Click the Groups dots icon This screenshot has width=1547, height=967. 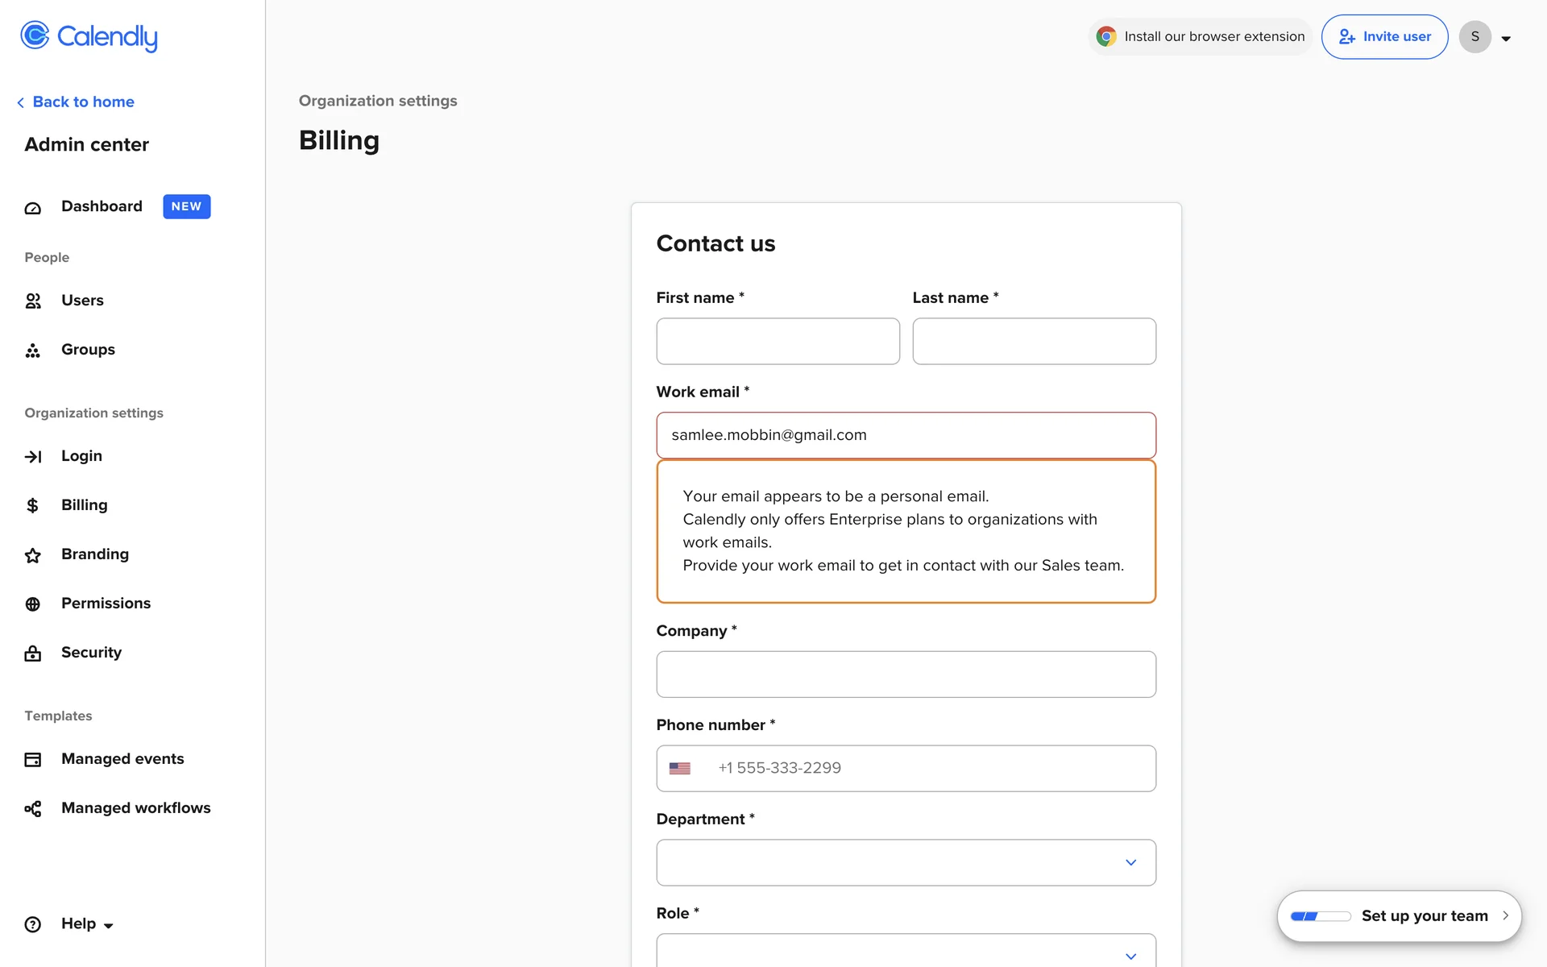click(33, 351)
